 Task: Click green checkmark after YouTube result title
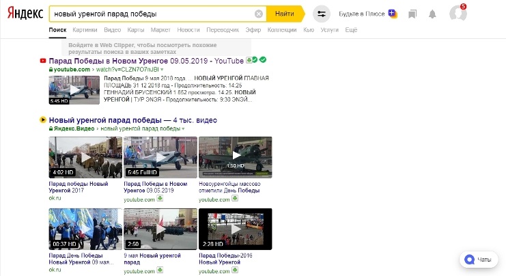263,59
